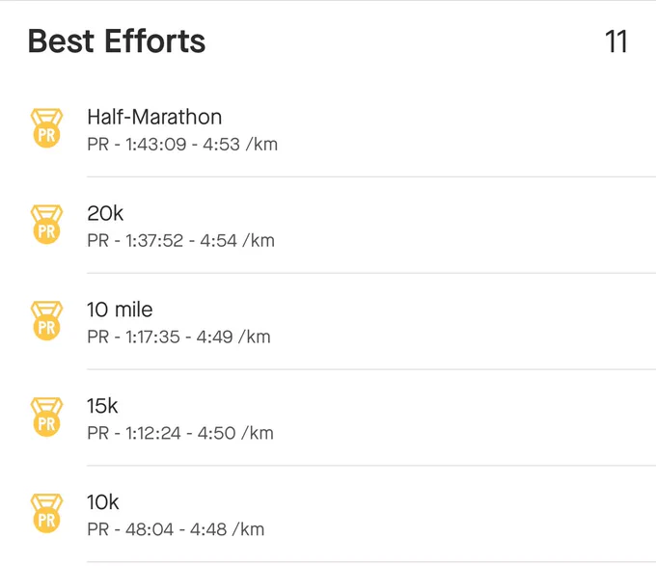Image resolution: width=656 pixels, height=566 pixels.
Task: Open the 20k best effort entry
Action: pos(328,226)
